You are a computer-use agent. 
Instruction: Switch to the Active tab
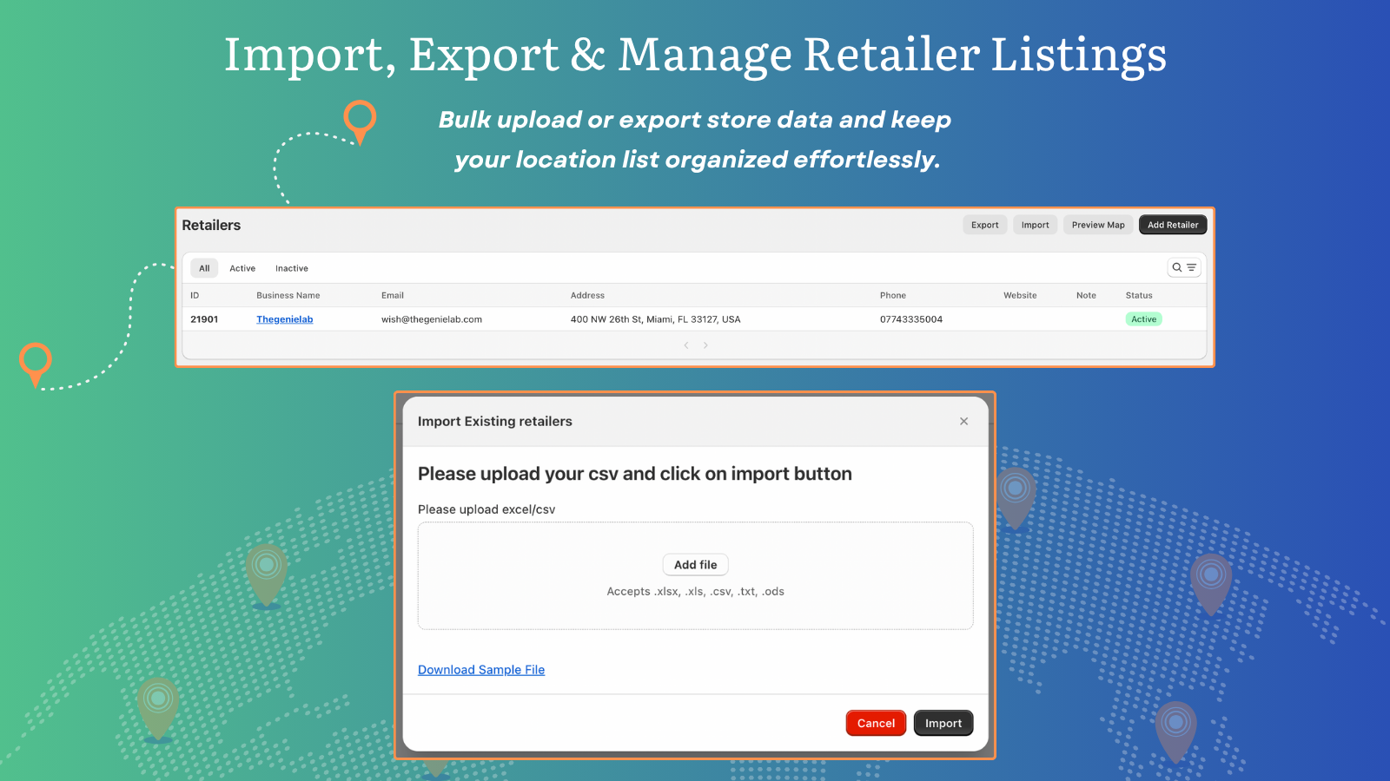[x=242, y=267]
